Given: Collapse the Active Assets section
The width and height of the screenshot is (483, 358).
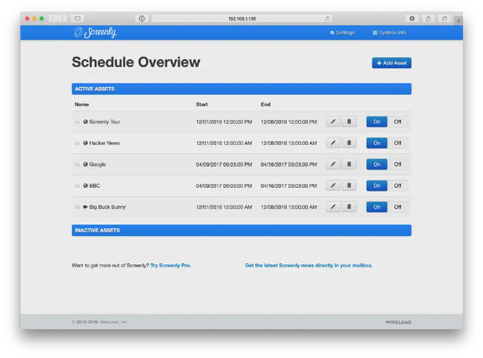Looking at the screenshot, I should click(241, 89).
